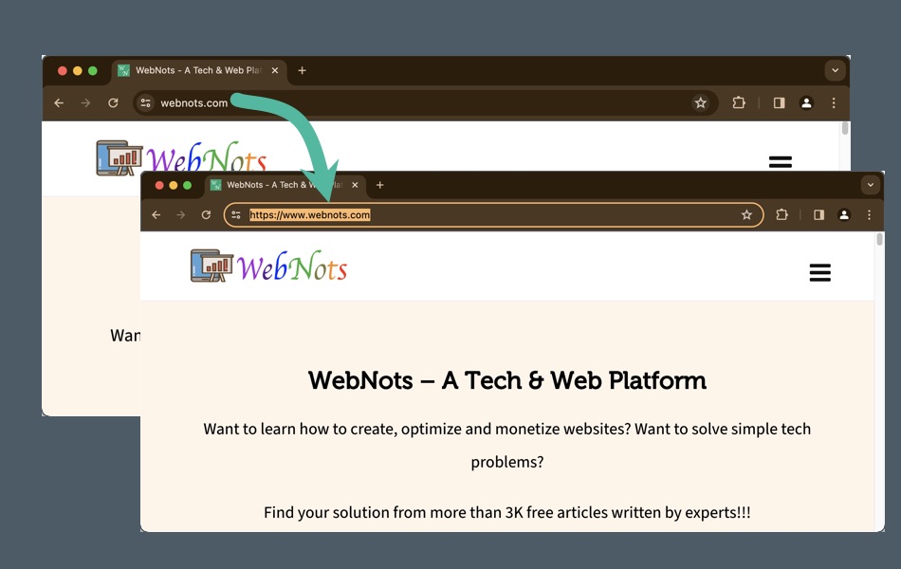
Task: Open a new tab in the front window
Action: pyautogui.click(x=379, y=185)
